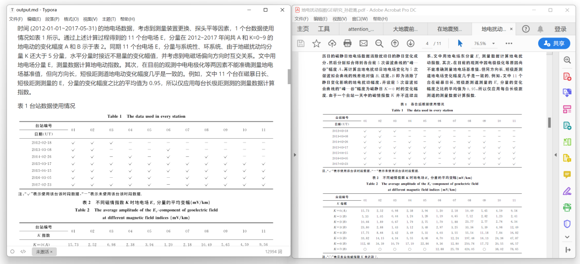Click the 表 1 台站数据使用情况 heading in Typora

[46, 106]
